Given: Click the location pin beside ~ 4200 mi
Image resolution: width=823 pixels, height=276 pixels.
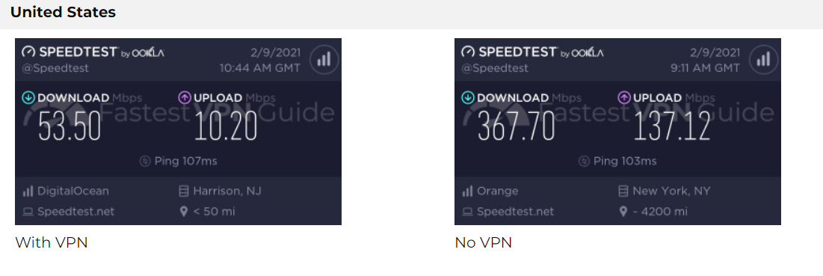Looking at the screenshot, I should [x=623, y=212].
